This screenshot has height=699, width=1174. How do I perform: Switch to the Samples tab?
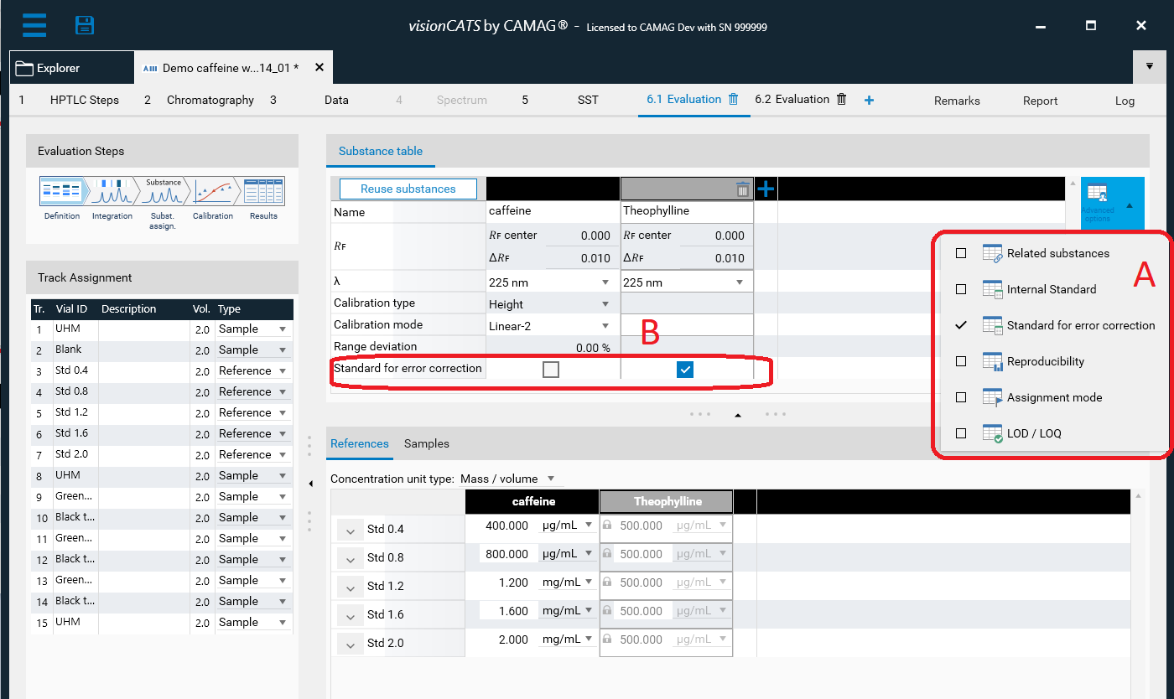pos(426,443)
